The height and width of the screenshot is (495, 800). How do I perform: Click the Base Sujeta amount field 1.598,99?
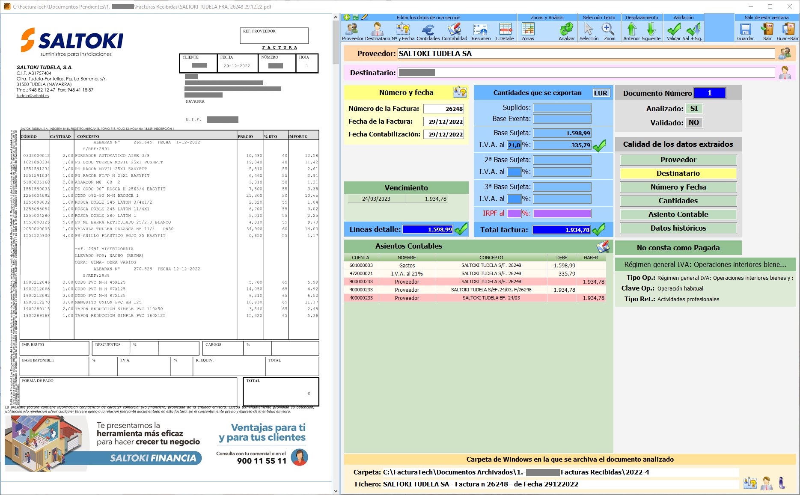(x=562, y=133)
